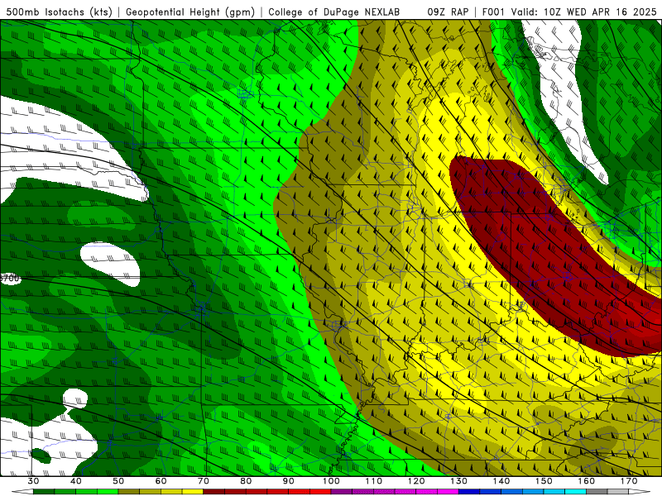The height and width of the screenshot is (496, 662).
Task: Click the legend value '100'
Action: 331,481
